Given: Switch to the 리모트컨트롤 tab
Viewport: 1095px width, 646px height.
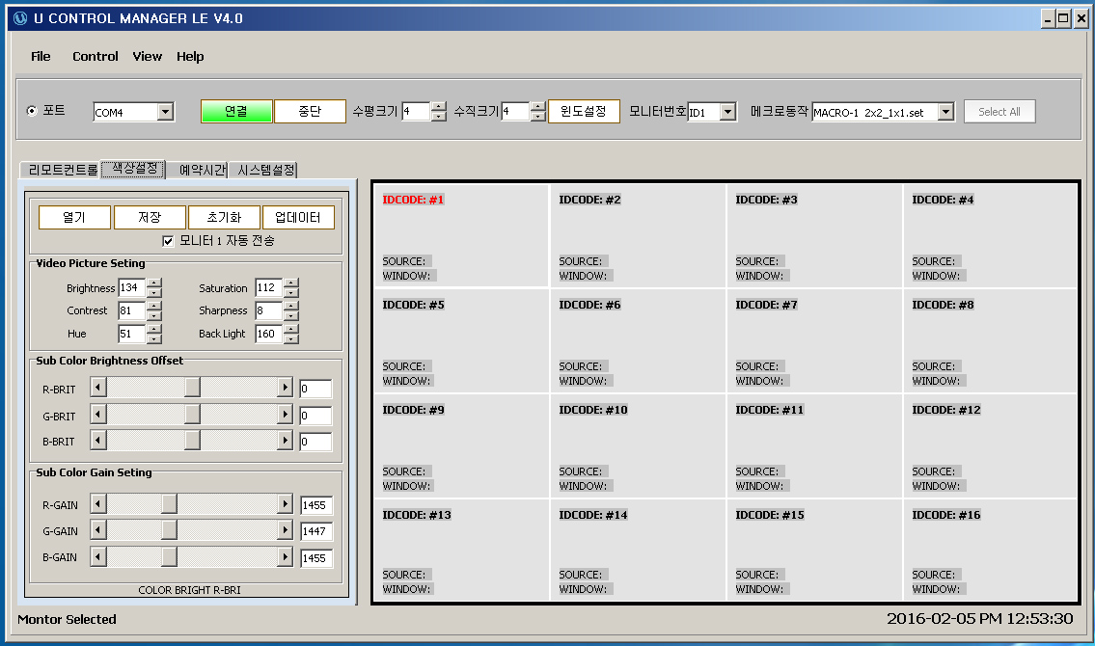Looking at the screenshot, I should [61, 170].
